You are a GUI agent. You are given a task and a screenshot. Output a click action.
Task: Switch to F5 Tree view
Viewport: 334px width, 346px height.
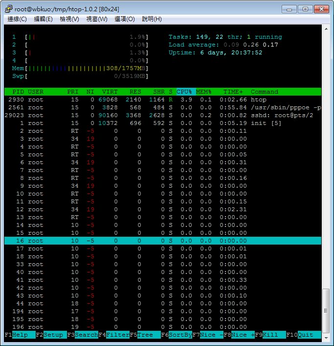pos(145,335)
